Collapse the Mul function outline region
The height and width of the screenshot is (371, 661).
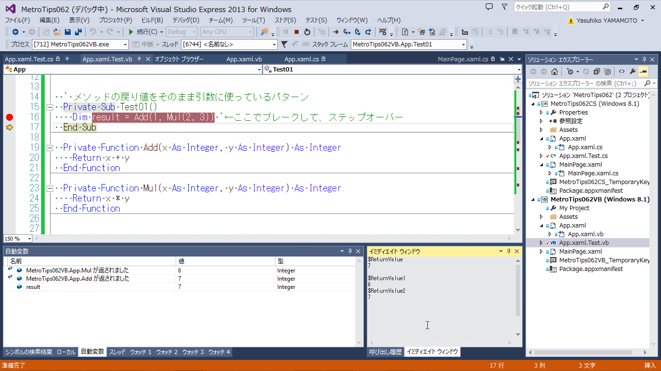49,188
